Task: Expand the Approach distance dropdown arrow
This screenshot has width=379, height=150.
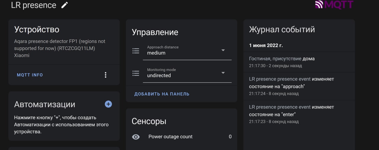Action: pos(223,50)
